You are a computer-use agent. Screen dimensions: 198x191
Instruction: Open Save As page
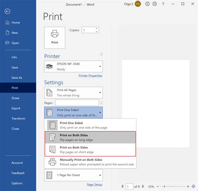tap(17, 78)
